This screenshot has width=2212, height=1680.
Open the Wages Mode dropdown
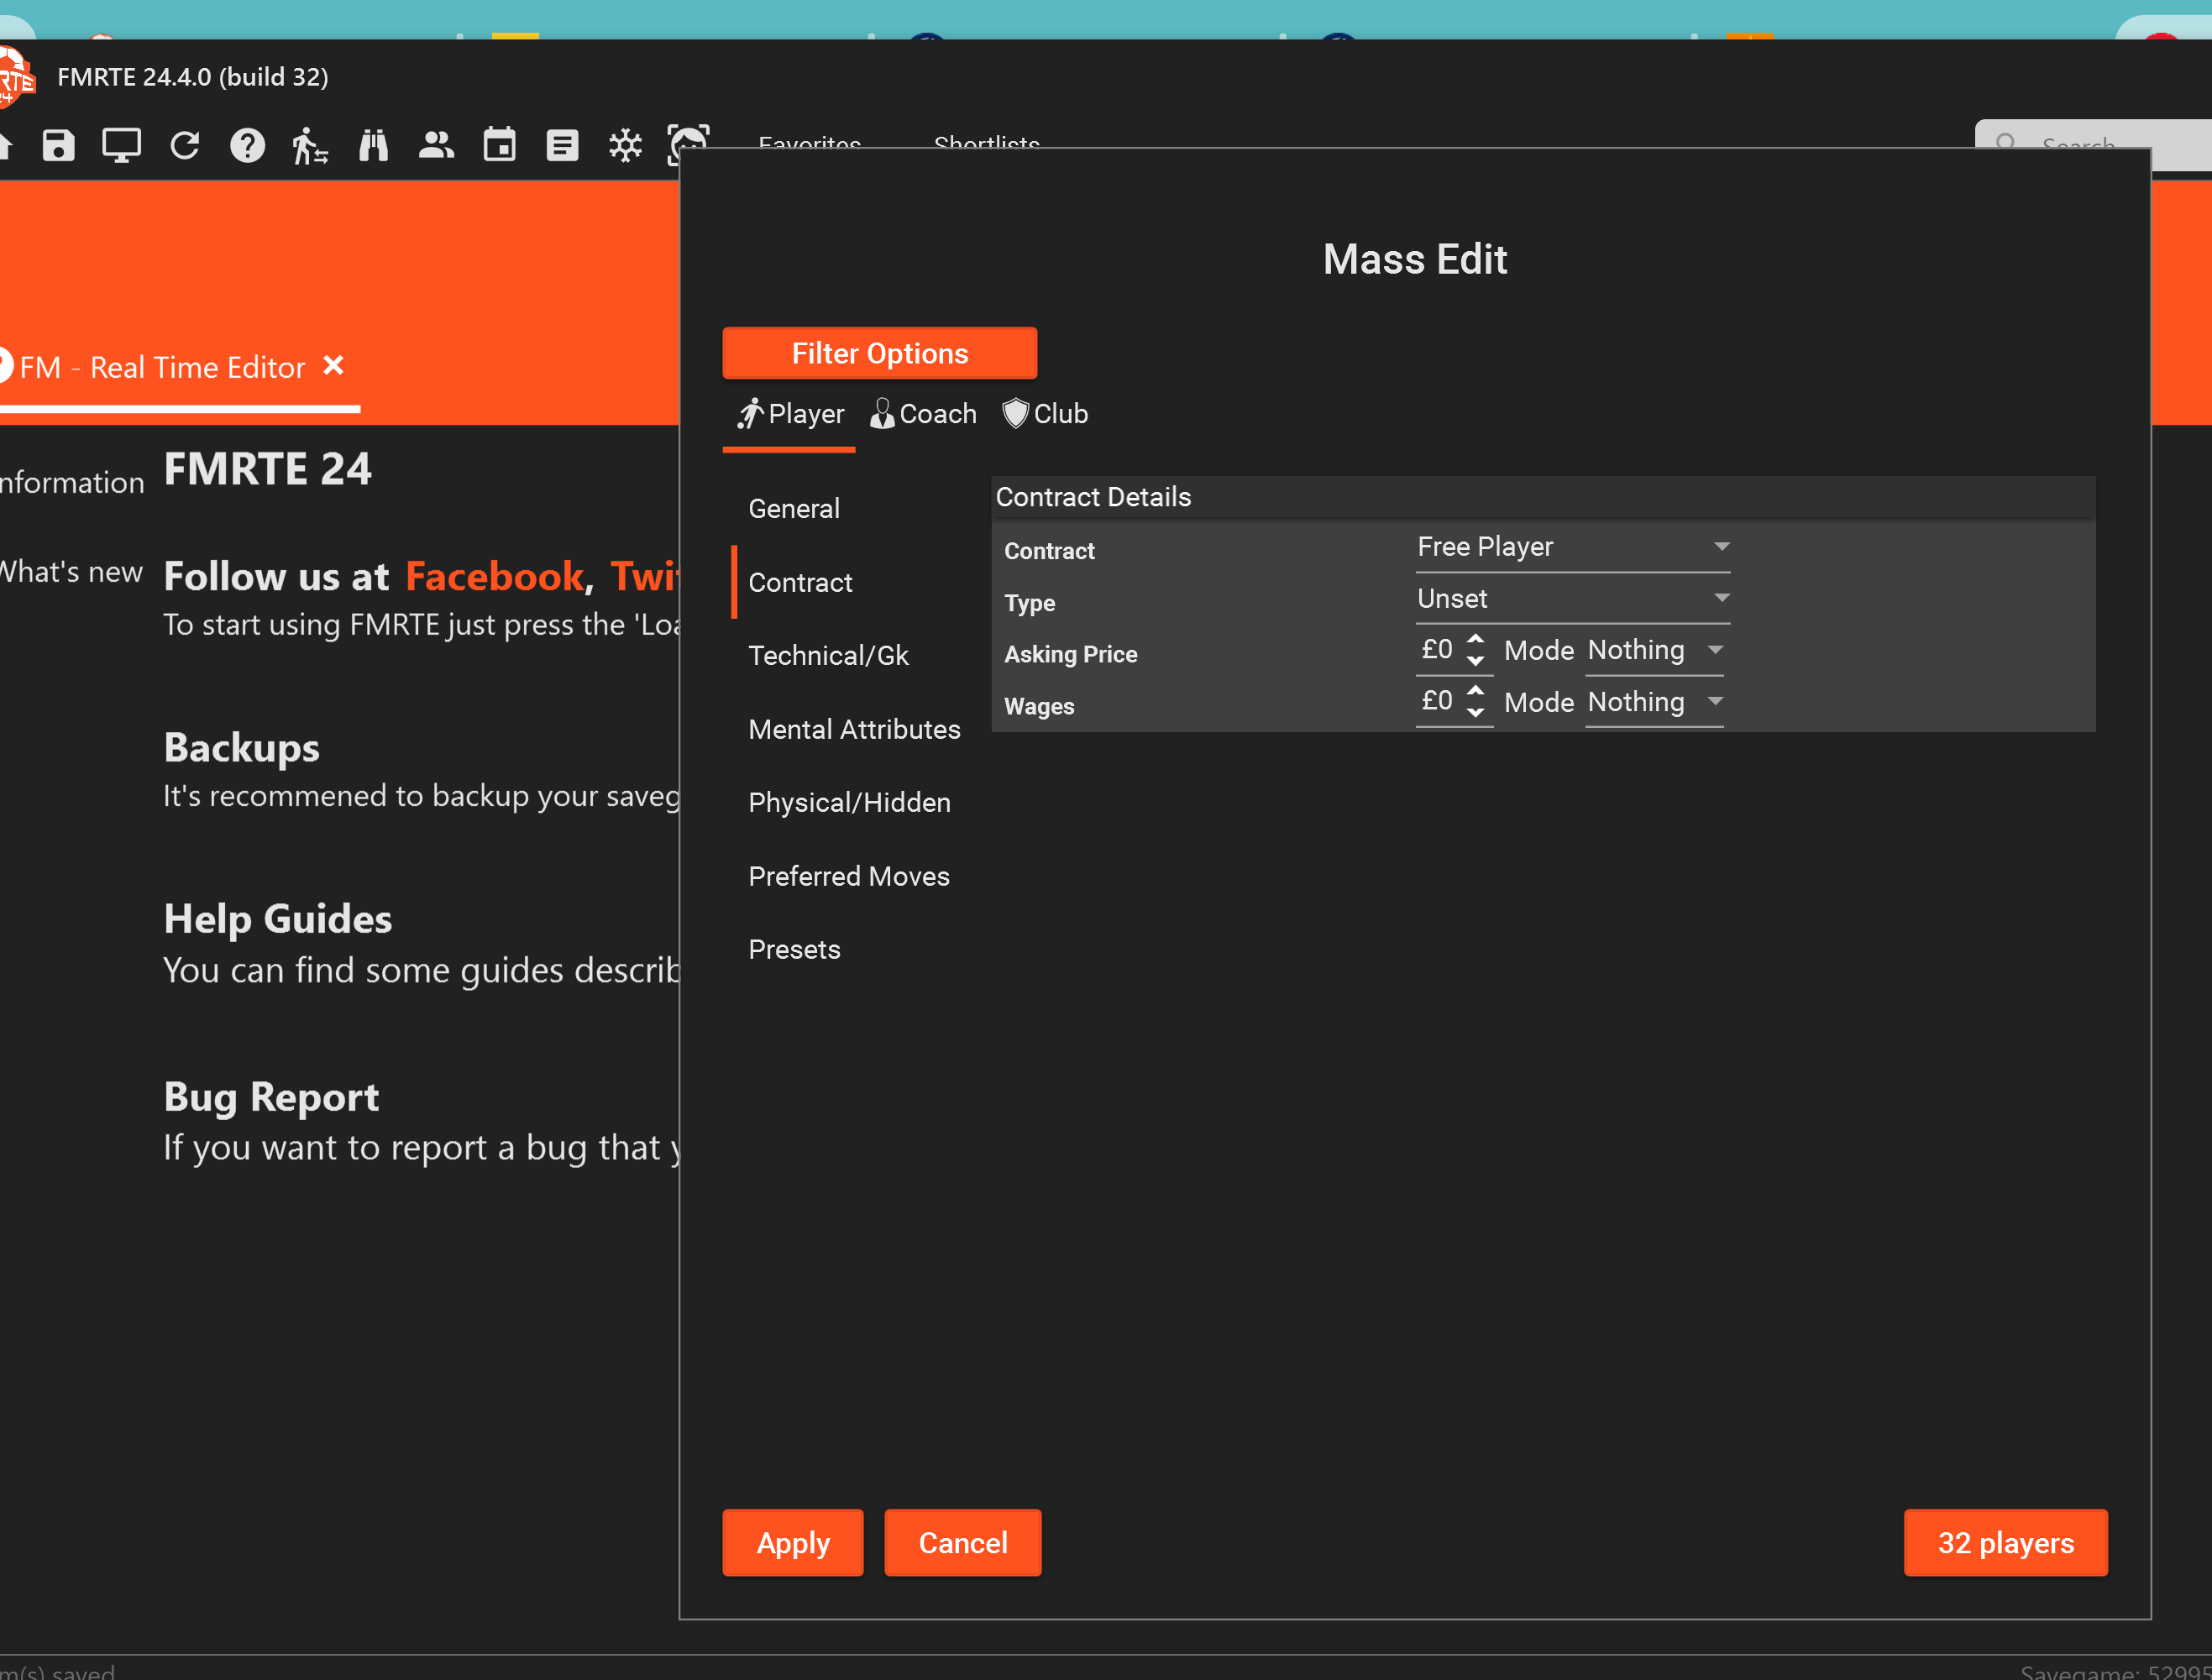[x=1655, y=703]
